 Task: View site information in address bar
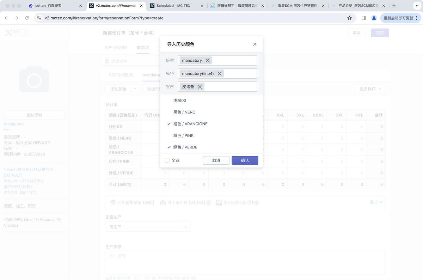click(x=39, y=18)
